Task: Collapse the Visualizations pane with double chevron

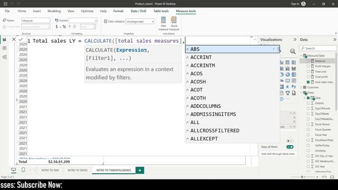Action: click(x=295, y=40)
